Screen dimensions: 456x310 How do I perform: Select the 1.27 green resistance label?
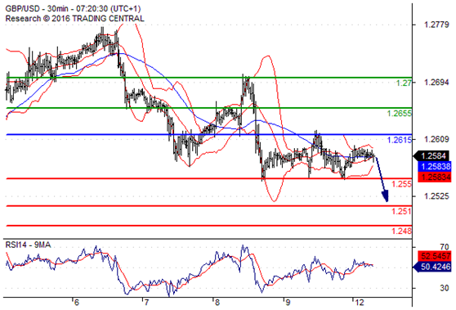point(405,83)
